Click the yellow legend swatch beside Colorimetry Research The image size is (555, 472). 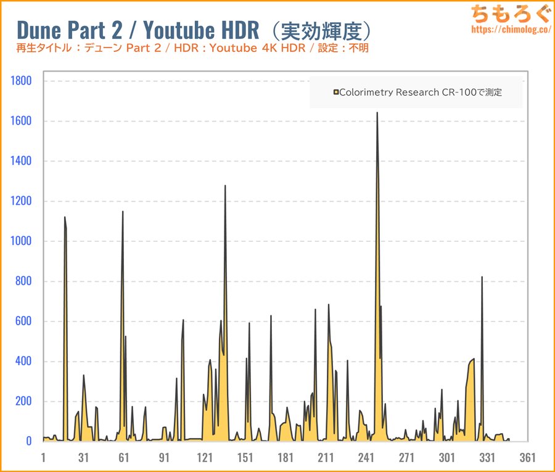coord(336,93)
